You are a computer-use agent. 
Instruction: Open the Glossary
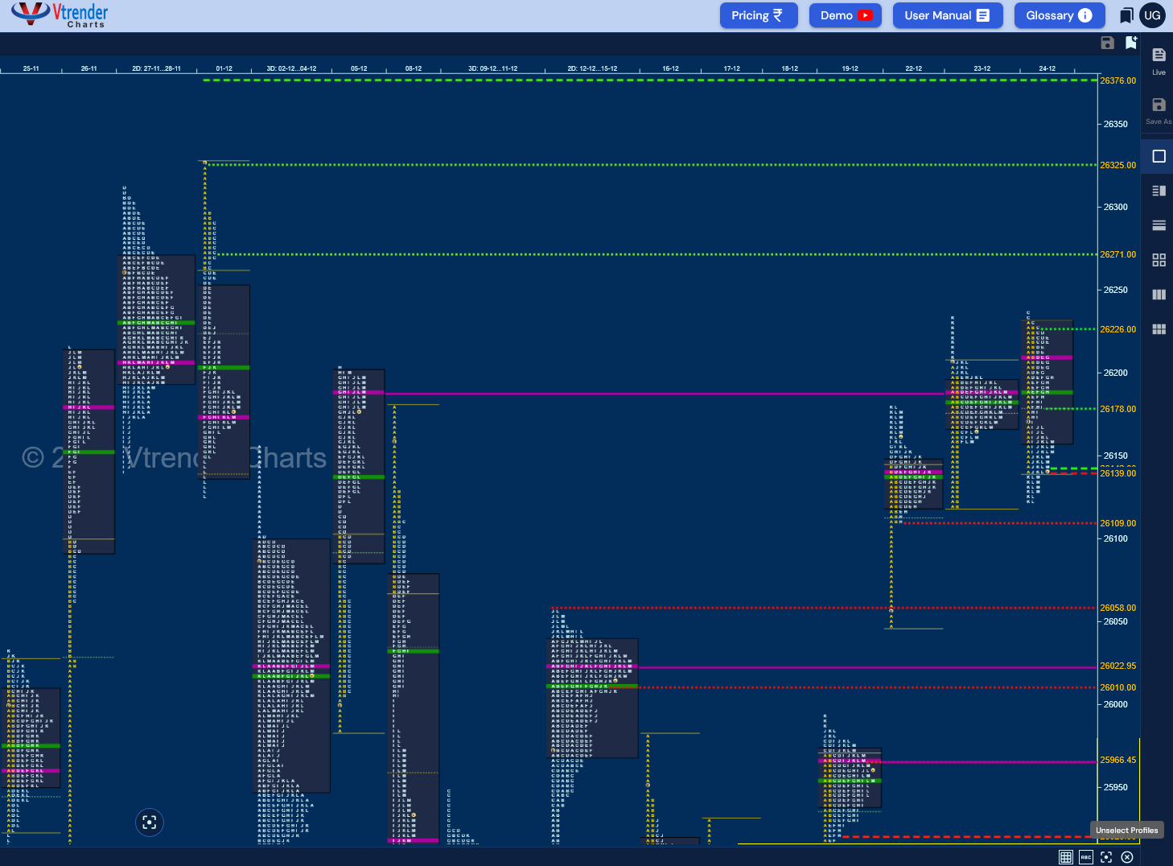(1060, 14)
